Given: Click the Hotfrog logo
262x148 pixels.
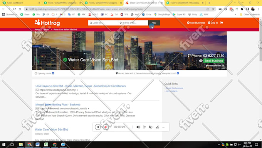Looking at the screenshot, I should click(47, 23).
